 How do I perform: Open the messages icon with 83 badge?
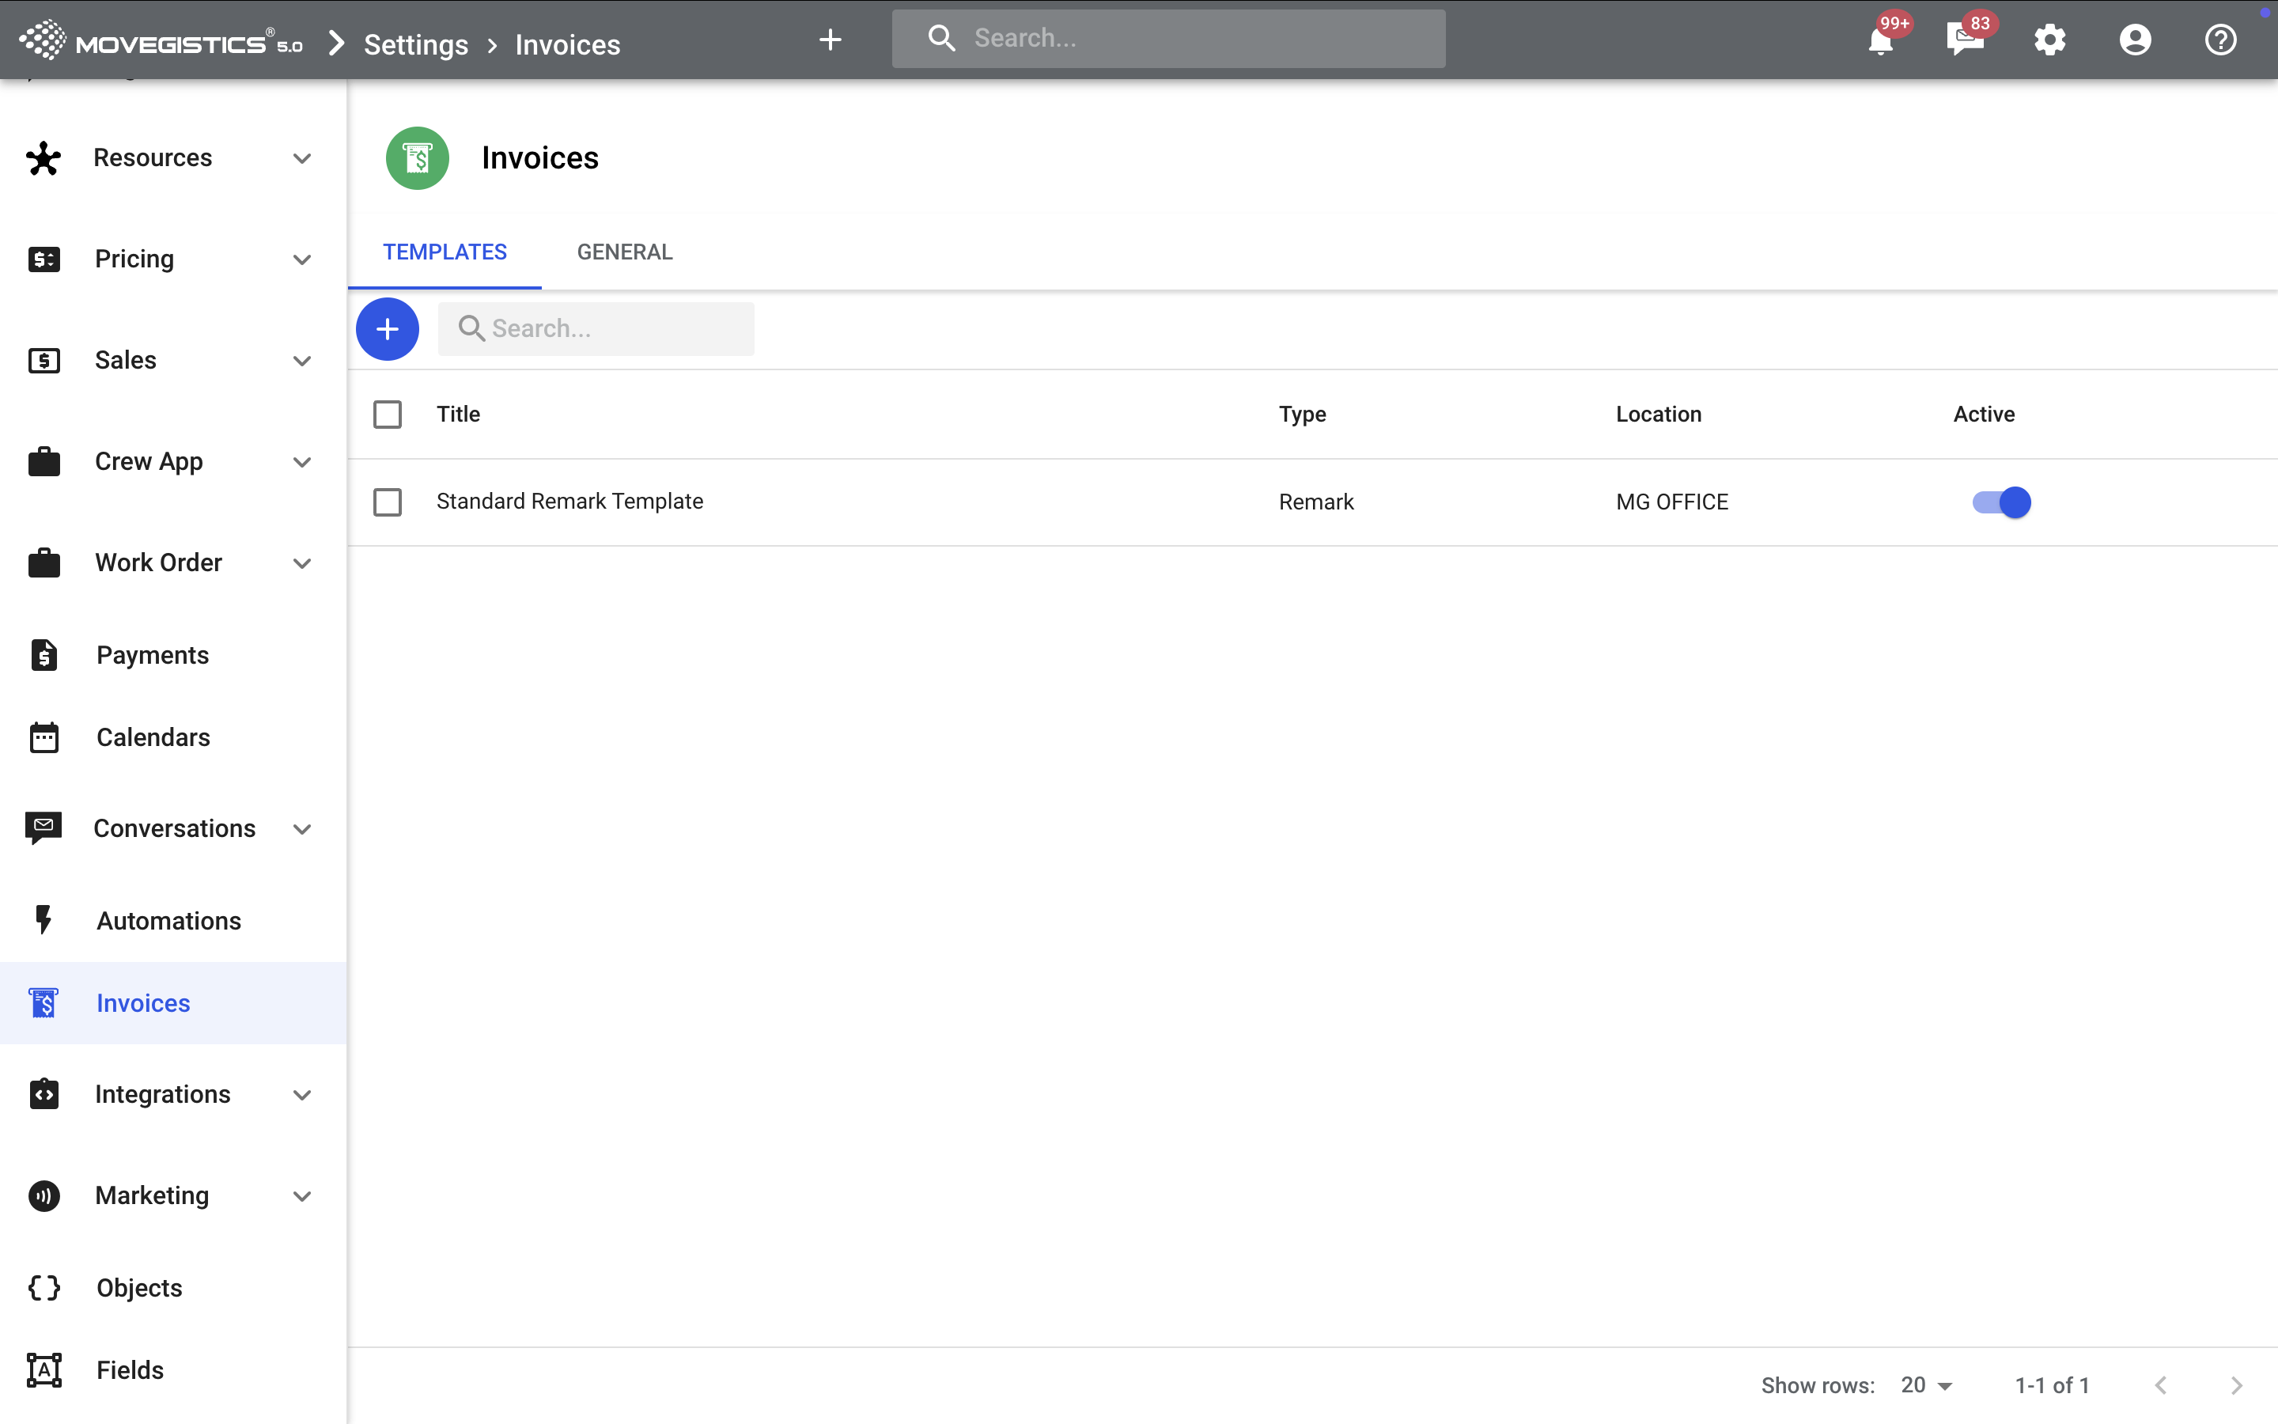pyautogui.click(x=1964, y=40)
